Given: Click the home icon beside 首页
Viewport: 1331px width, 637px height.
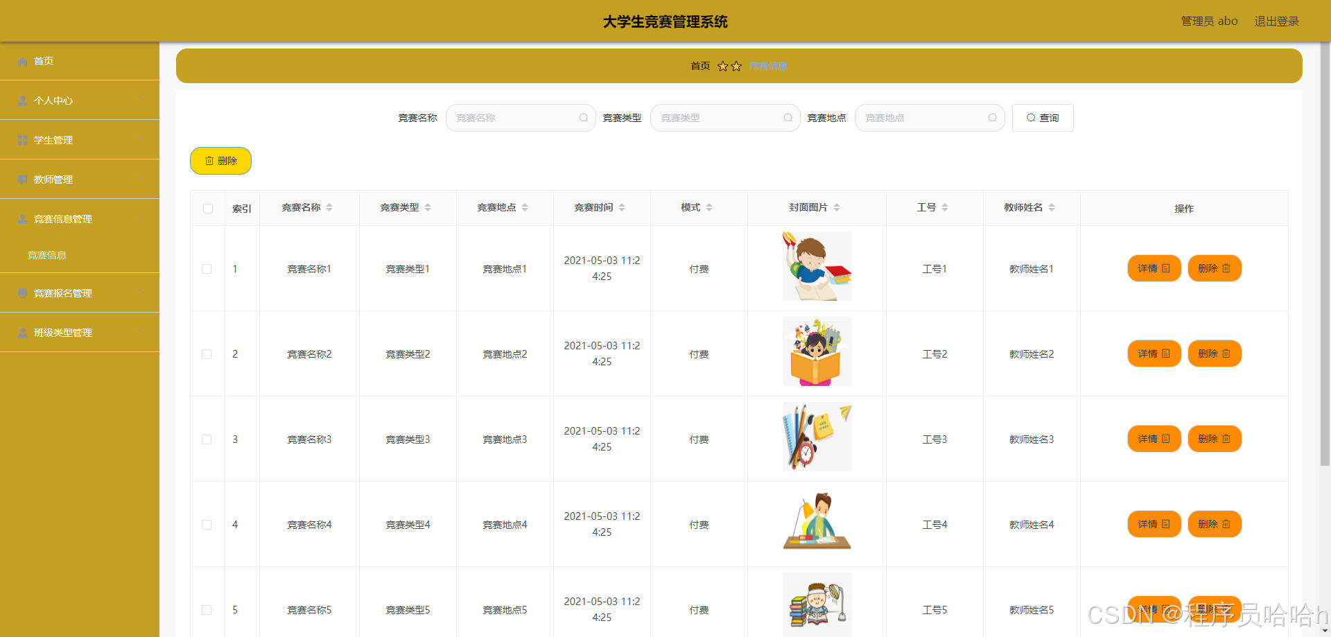Looking at the screenshot, I should pyautogui.click(x=22, y=62).
